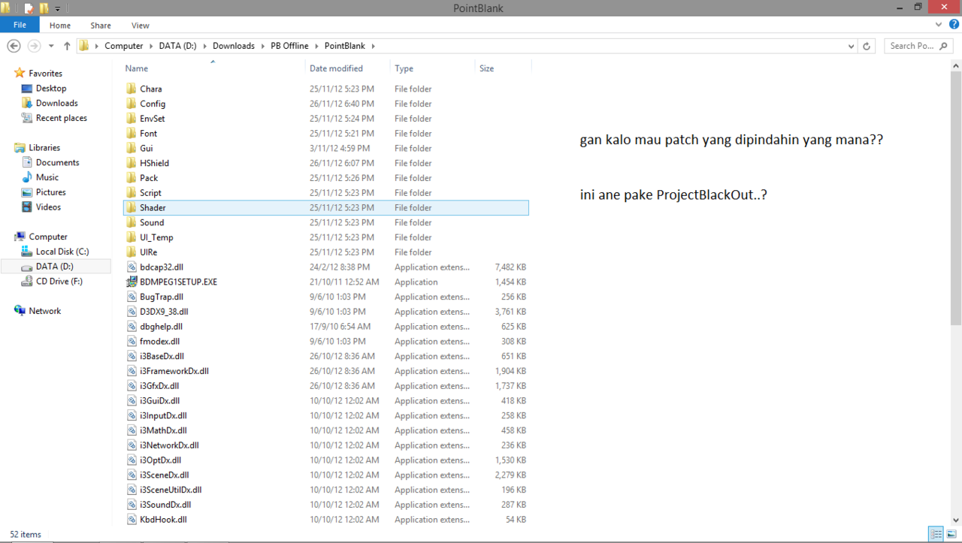Image resolution: width=962 pixels, height=543 pixels.
Task: Select the UIRe folder icon
Action: pyautogui.click(x=132, y=252)
